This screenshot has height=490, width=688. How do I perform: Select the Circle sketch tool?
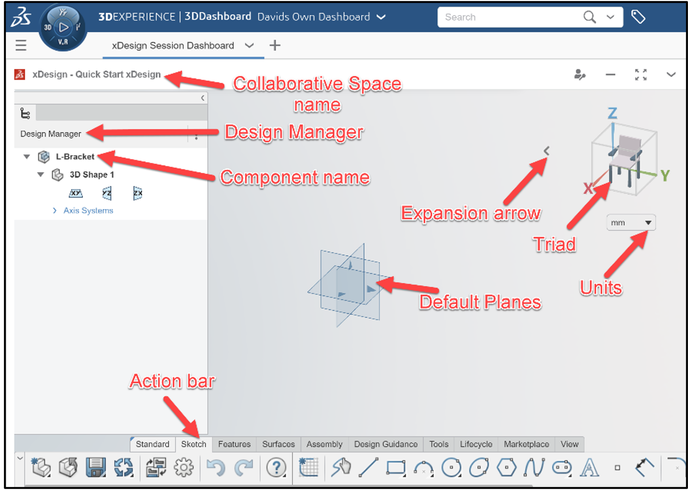[451, 467]
